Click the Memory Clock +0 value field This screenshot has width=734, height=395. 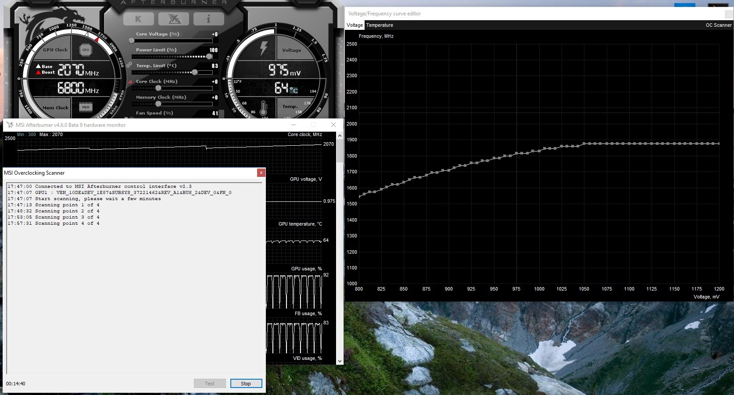tap(215, 97)
